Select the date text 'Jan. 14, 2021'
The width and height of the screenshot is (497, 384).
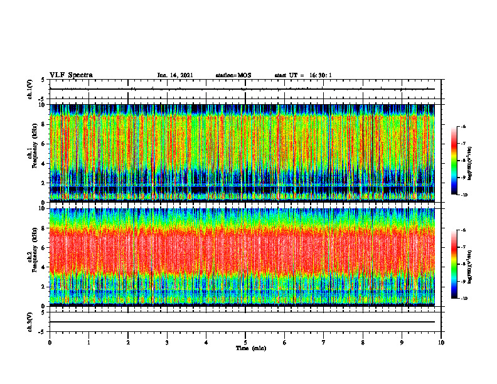[175, 75]
